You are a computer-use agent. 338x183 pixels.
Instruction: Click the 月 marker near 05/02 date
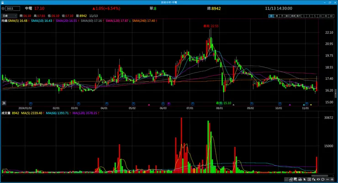point(133,104)
